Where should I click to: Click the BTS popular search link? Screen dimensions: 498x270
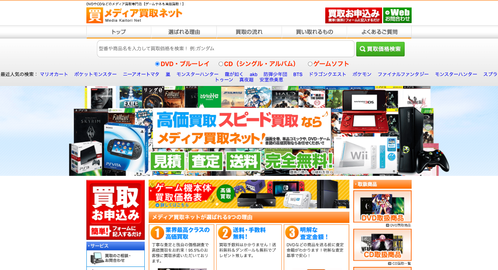click(x=298, y=74)
